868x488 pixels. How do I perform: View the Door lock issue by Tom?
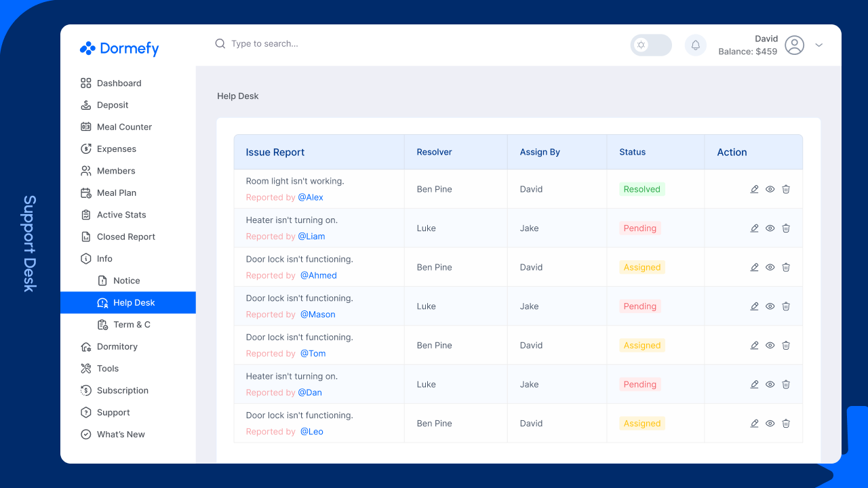click(x=770, y=345)
